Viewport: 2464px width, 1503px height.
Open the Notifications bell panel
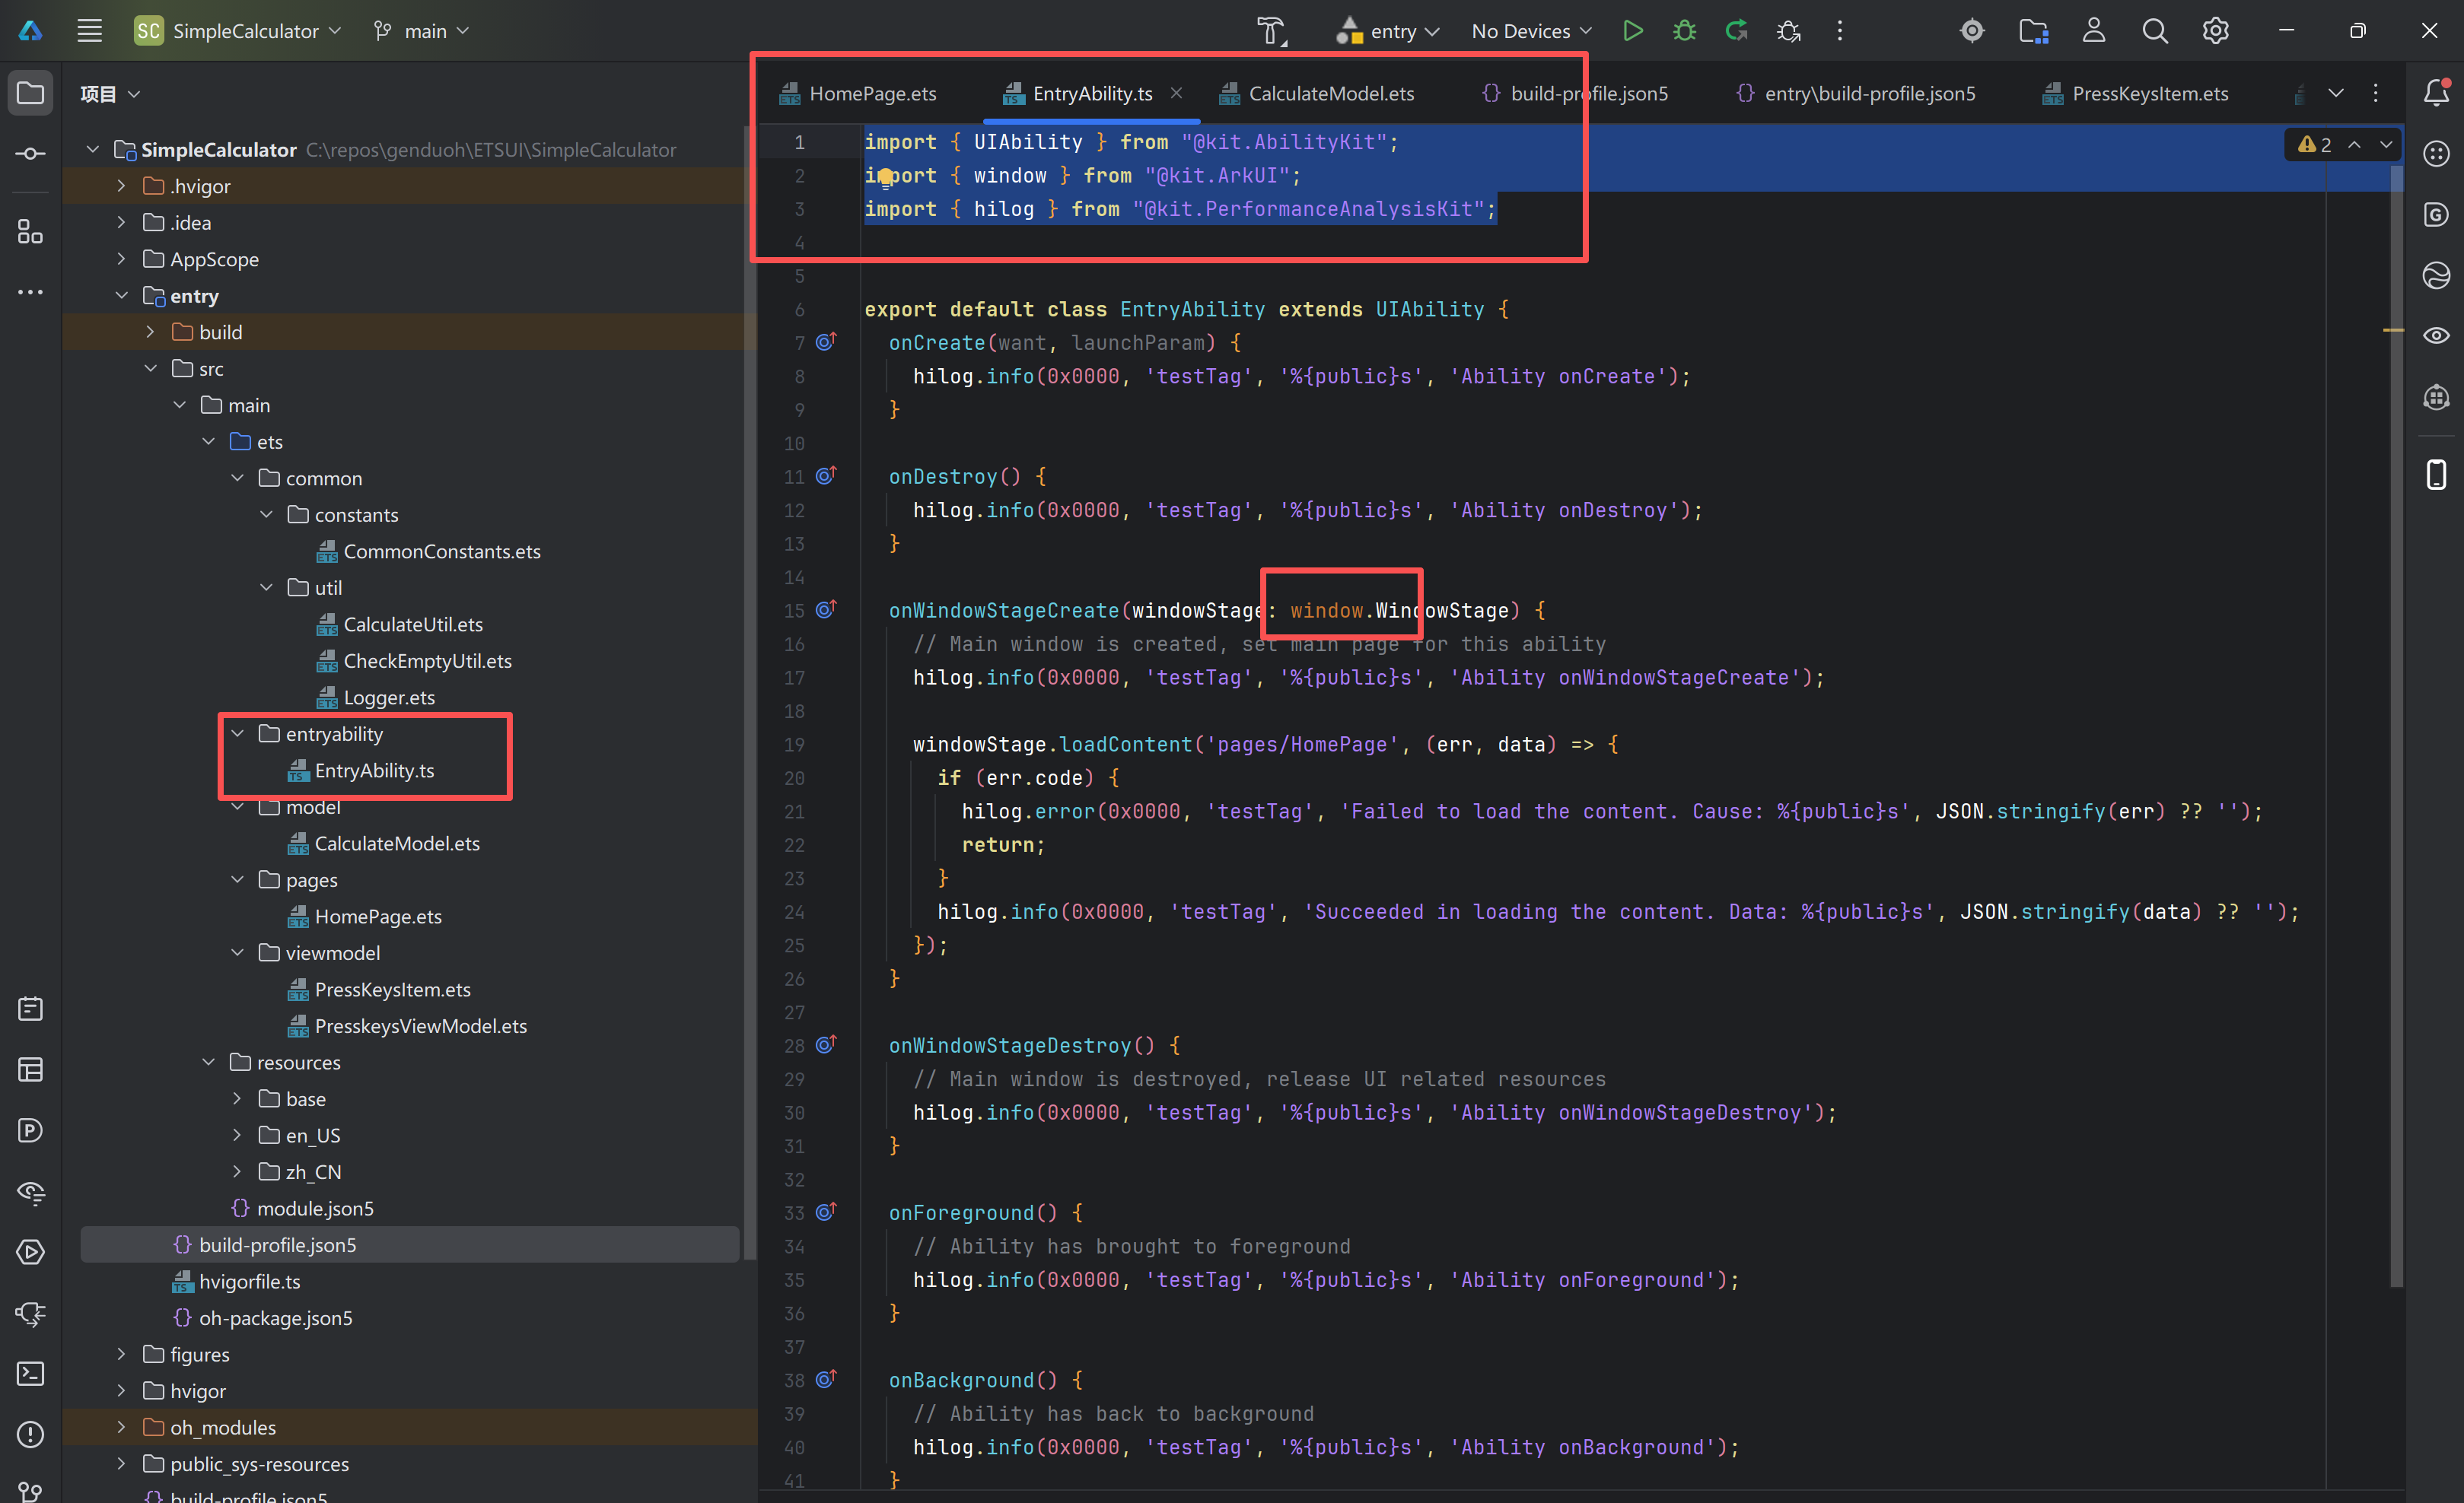(2436, 93)
